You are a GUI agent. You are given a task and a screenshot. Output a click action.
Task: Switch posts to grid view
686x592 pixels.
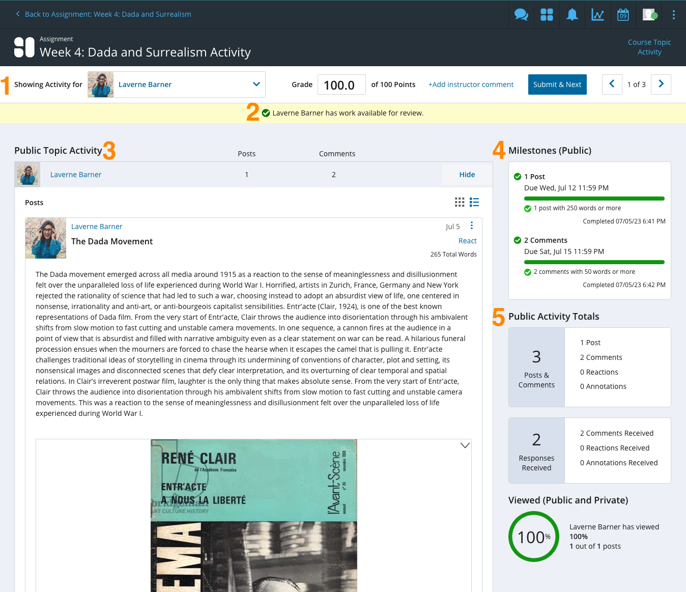tap(459, 202)
